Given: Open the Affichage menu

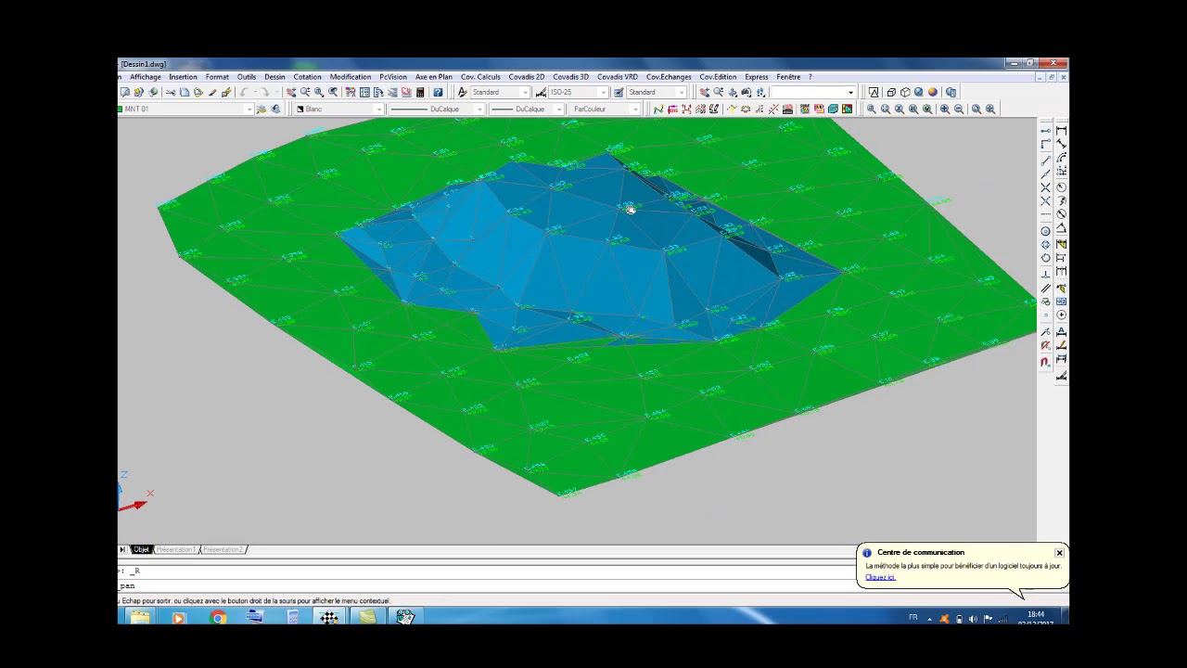Looking at the screenshot, I should (145, 77).
